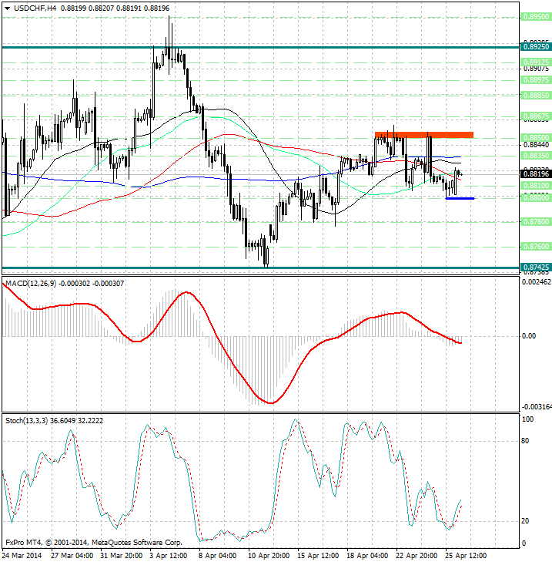Click the current price label 0.88196

[x=534, y=173]
